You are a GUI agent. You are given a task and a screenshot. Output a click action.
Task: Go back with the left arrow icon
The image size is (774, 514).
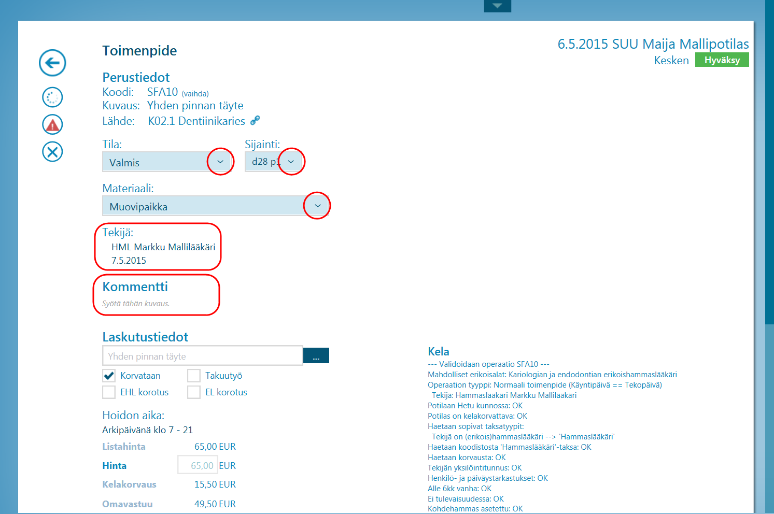click(x=52, y=63)
